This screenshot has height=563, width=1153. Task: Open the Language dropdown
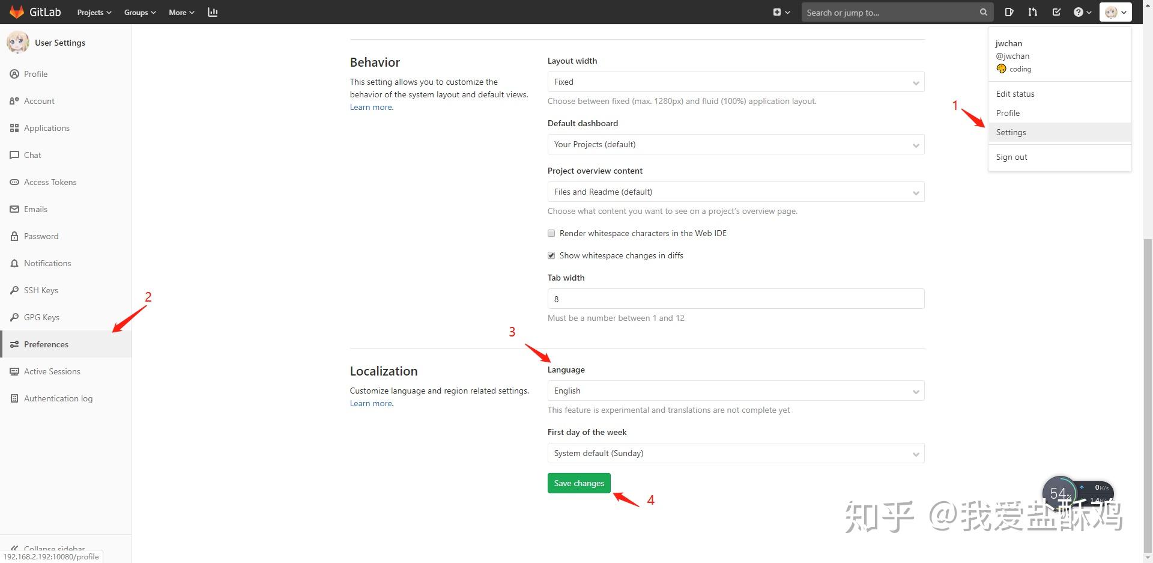(x=736, y=391)
